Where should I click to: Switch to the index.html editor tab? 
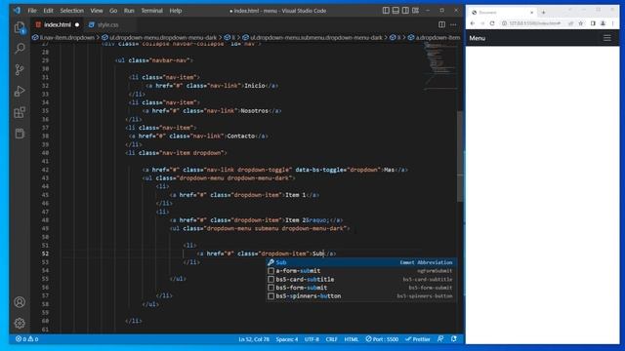click(57, 24)
